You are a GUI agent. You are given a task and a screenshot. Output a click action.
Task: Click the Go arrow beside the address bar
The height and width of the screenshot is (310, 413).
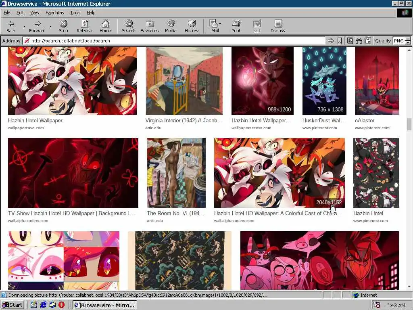pyautogui.click(x=331, y=41)
